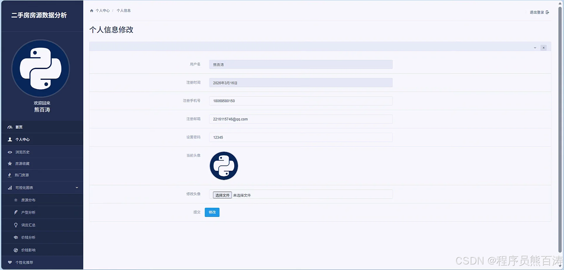Screen dimensions: 564x270
Task: Click the 提交 label
Action: pyautogui.click(x=197, y=212)
